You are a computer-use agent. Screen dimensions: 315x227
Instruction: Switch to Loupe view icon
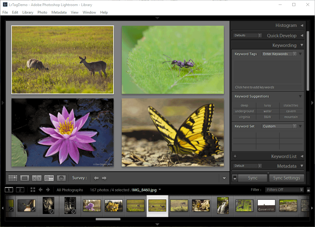25,178
